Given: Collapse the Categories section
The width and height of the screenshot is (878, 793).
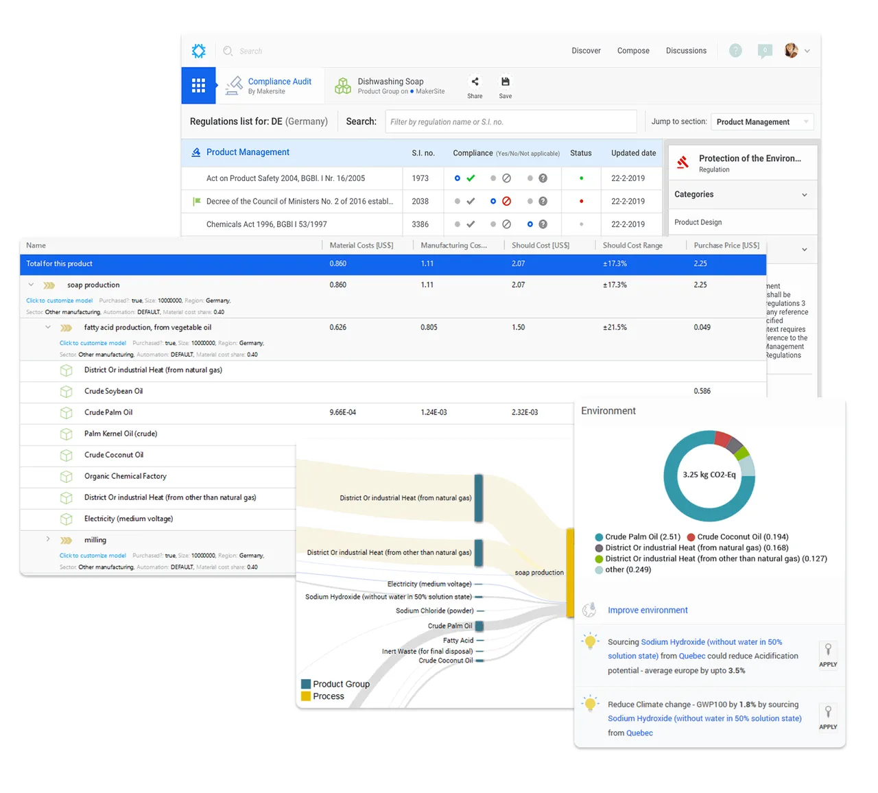Looking at the screenshot, I should (805, 195).
